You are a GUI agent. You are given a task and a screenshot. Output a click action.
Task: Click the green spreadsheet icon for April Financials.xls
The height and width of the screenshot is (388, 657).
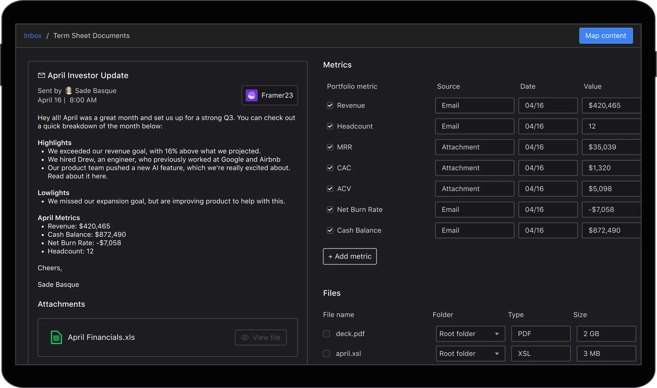56,337
